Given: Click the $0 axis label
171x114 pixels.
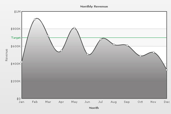Looking at the screenshot, I should [19, 99].
